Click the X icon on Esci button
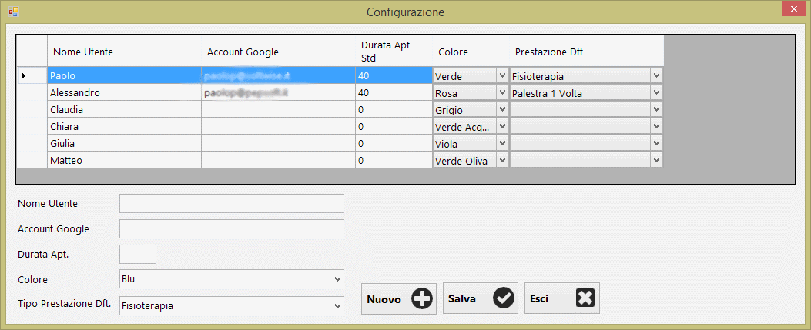This screenshot has width=811, height=330. pos(585,299)
